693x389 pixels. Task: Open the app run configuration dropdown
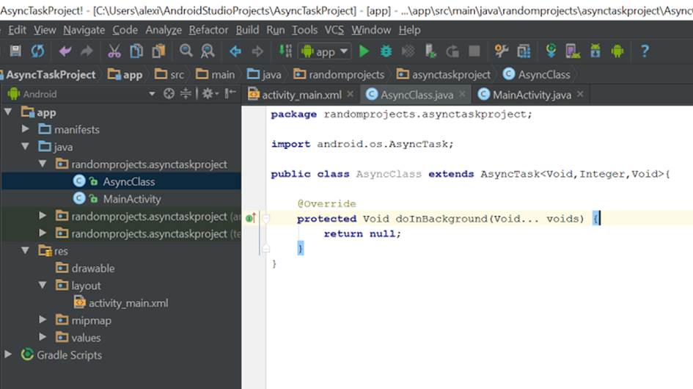click(x=325, y=51)
